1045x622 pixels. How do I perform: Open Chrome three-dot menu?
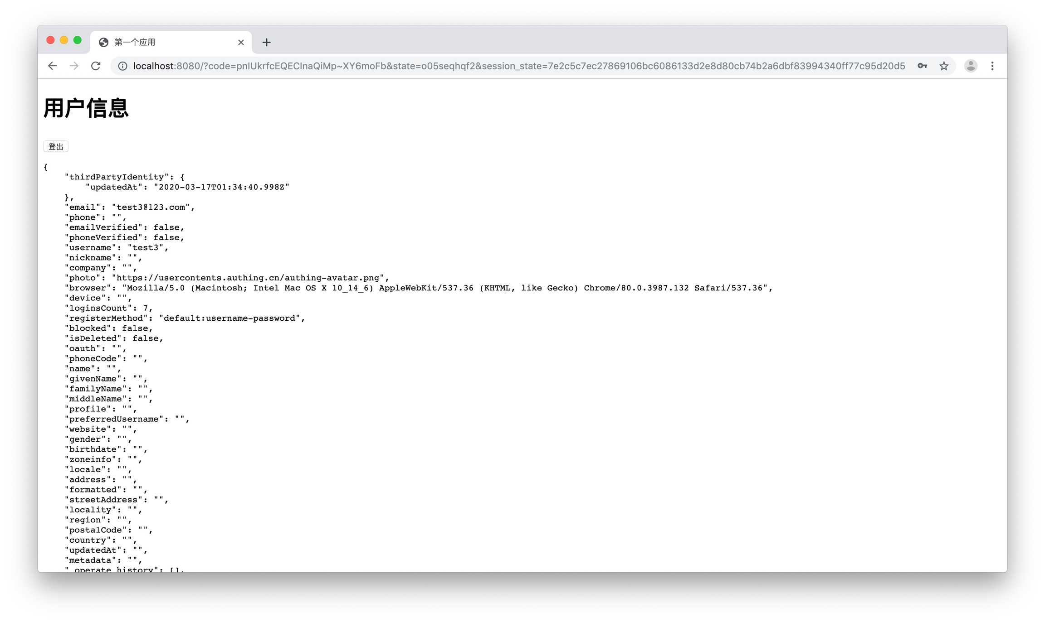(992, 66)
